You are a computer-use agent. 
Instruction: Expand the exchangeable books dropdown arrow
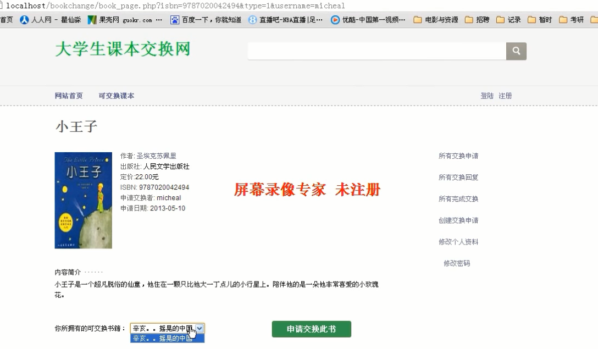tap(200, 328)
